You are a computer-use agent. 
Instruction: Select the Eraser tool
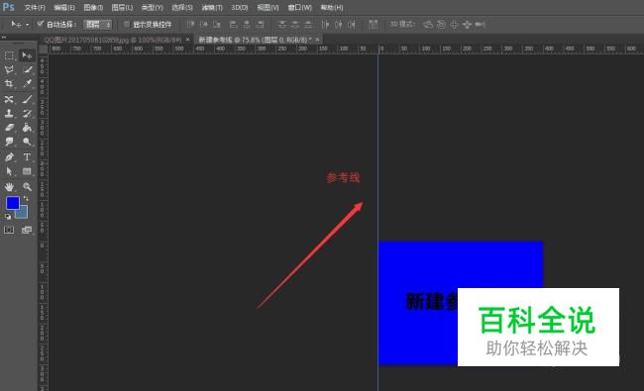click(x=9, y=128)
